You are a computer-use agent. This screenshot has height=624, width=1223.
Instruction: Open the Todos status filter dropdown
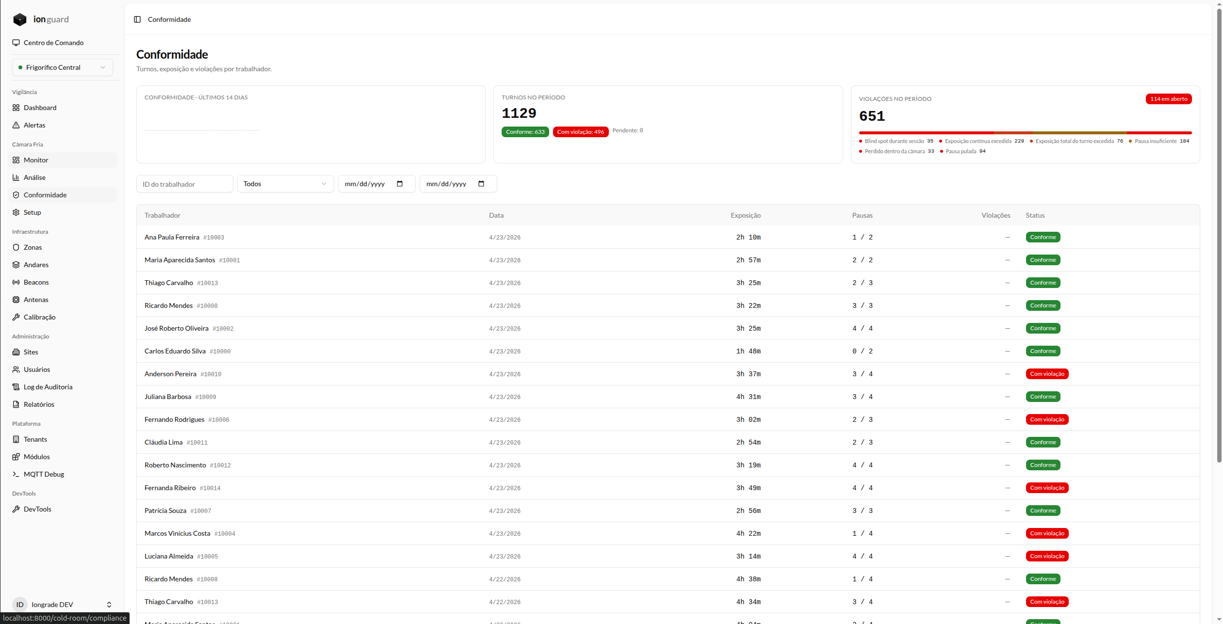[x=285, y=184]
